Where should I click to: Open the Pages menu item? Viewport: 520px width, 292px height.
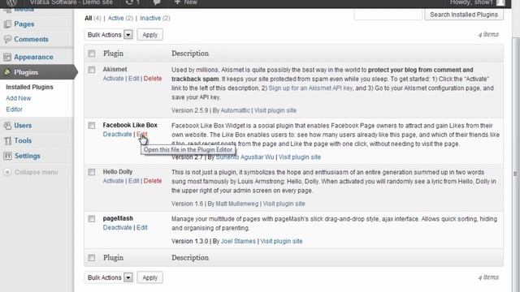[24, 24]
